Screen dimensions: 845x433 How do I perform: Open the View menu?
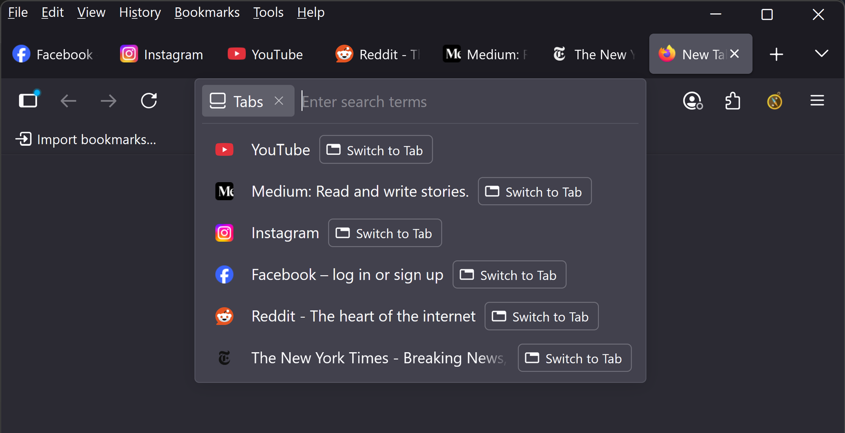91,12
